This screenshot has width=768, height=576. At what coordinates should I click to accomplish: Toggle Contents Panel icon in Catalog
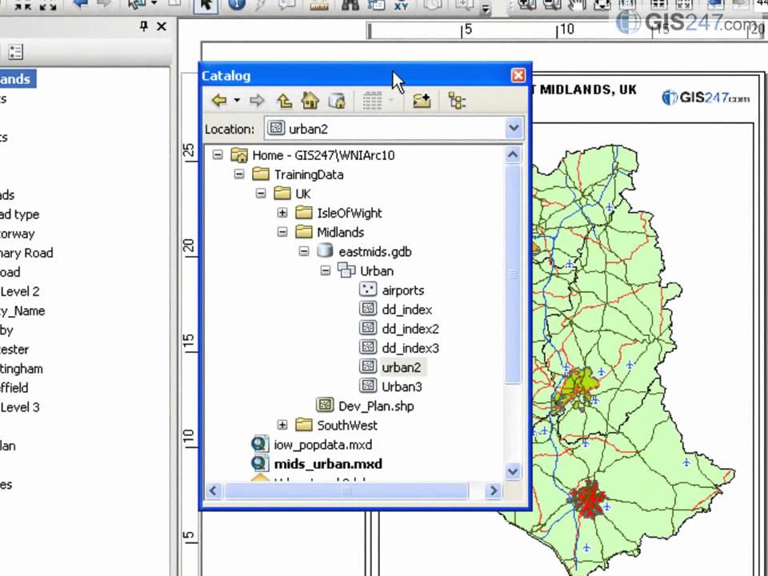457,101
